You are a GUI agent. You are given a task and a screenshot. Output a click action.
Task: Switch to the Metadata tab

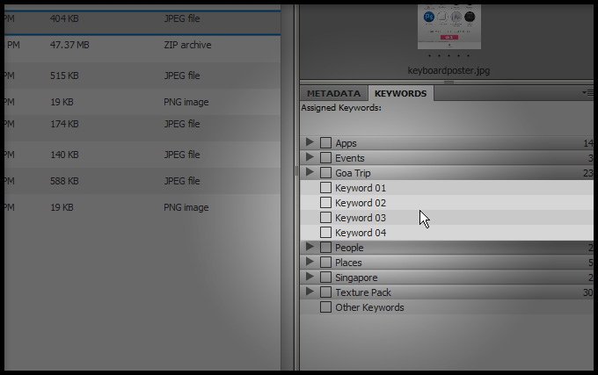coord(333,93)
